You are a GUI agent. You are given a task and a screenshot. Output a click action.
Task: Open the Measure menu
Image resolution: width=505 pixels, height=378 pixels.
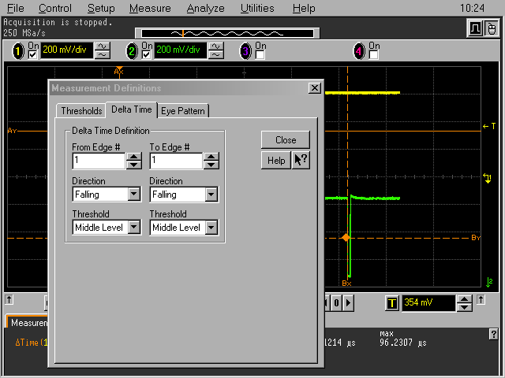150,9
